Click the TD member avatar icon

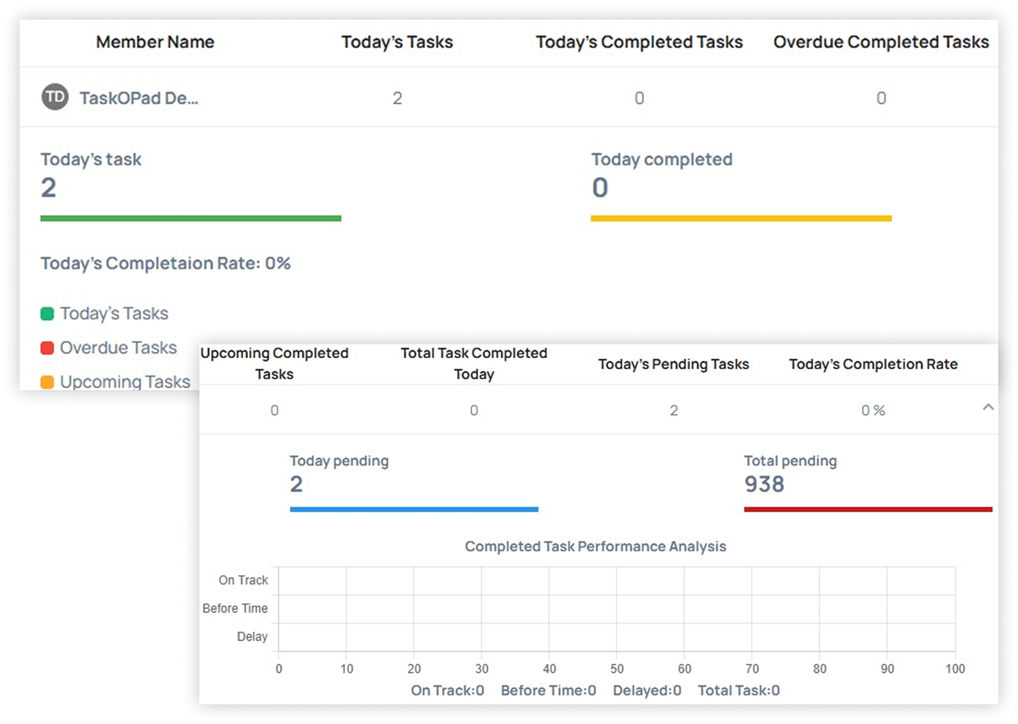click(55, 97)
